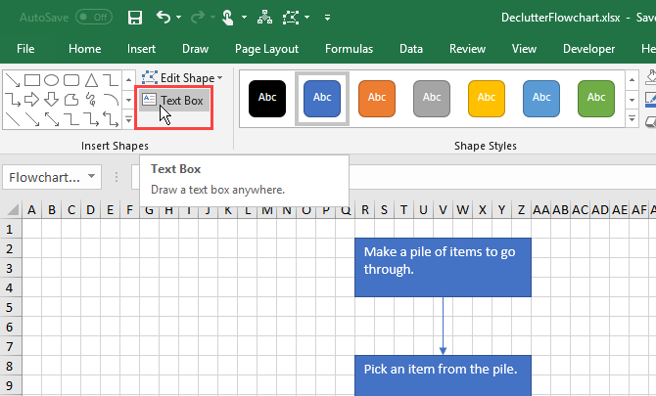The image size is (656, 396).
Task: Expand the Insert Shapes gallery More button
Action: [x=128, y=119]
